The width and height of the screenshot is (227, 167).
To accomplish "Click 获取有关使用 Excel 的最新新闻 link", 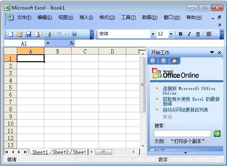I will pos(191,101).
